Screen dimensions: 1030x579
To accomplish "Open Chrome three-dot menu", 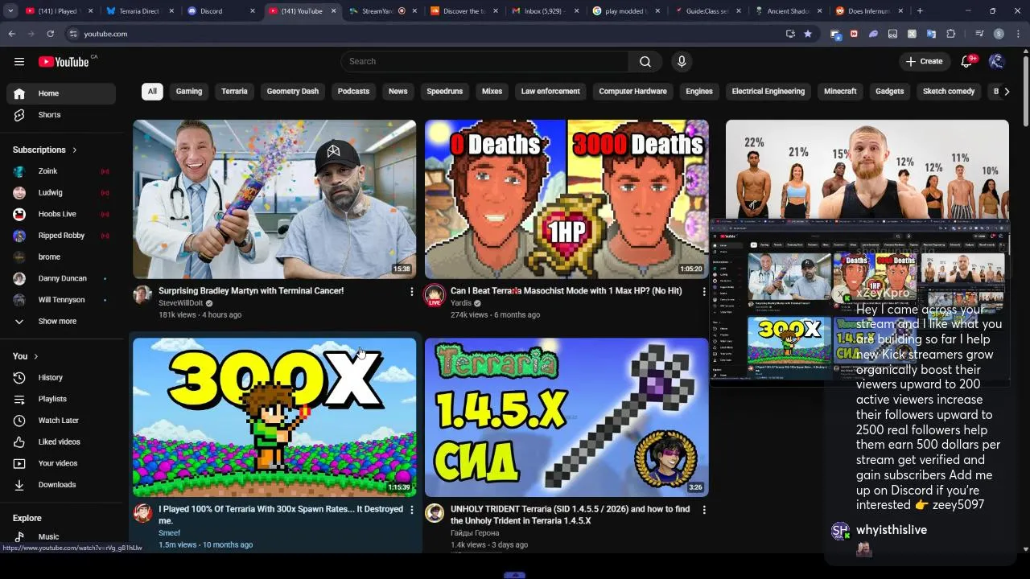I will tap(1017, 34).
